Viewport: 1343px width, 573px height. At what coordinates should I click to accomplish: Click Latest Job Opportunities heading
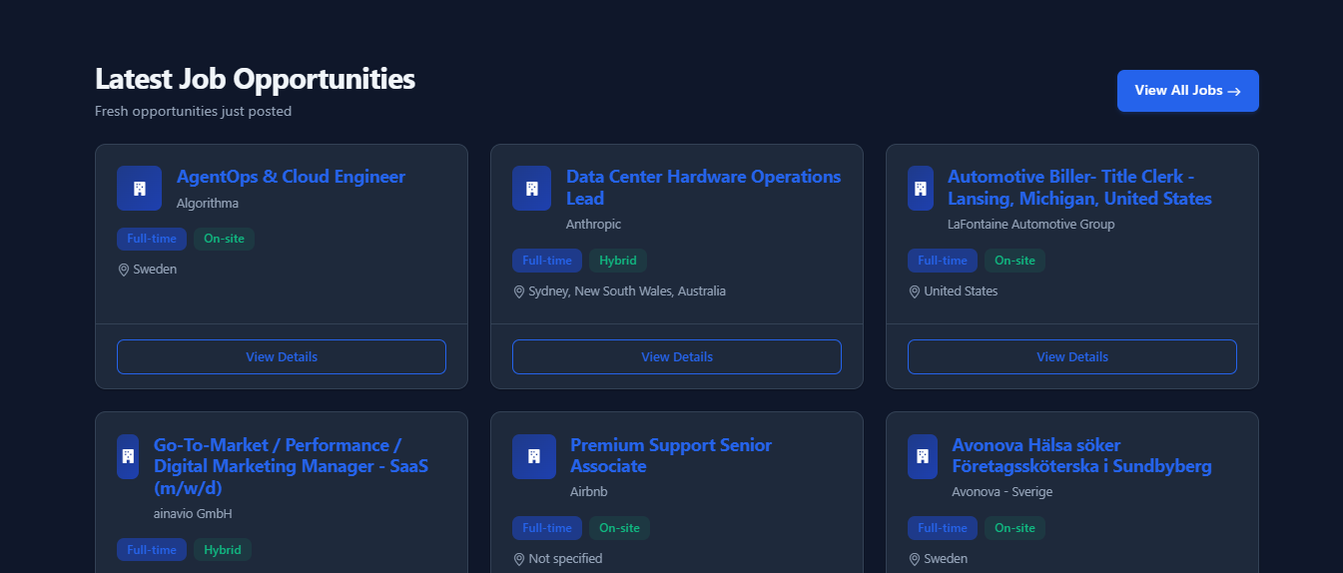tap(255, 79)
